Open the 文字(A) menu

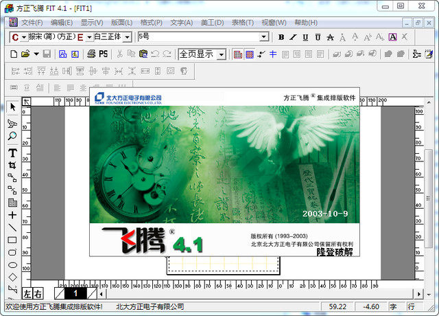pyautogui.click(x=181, y=23)
